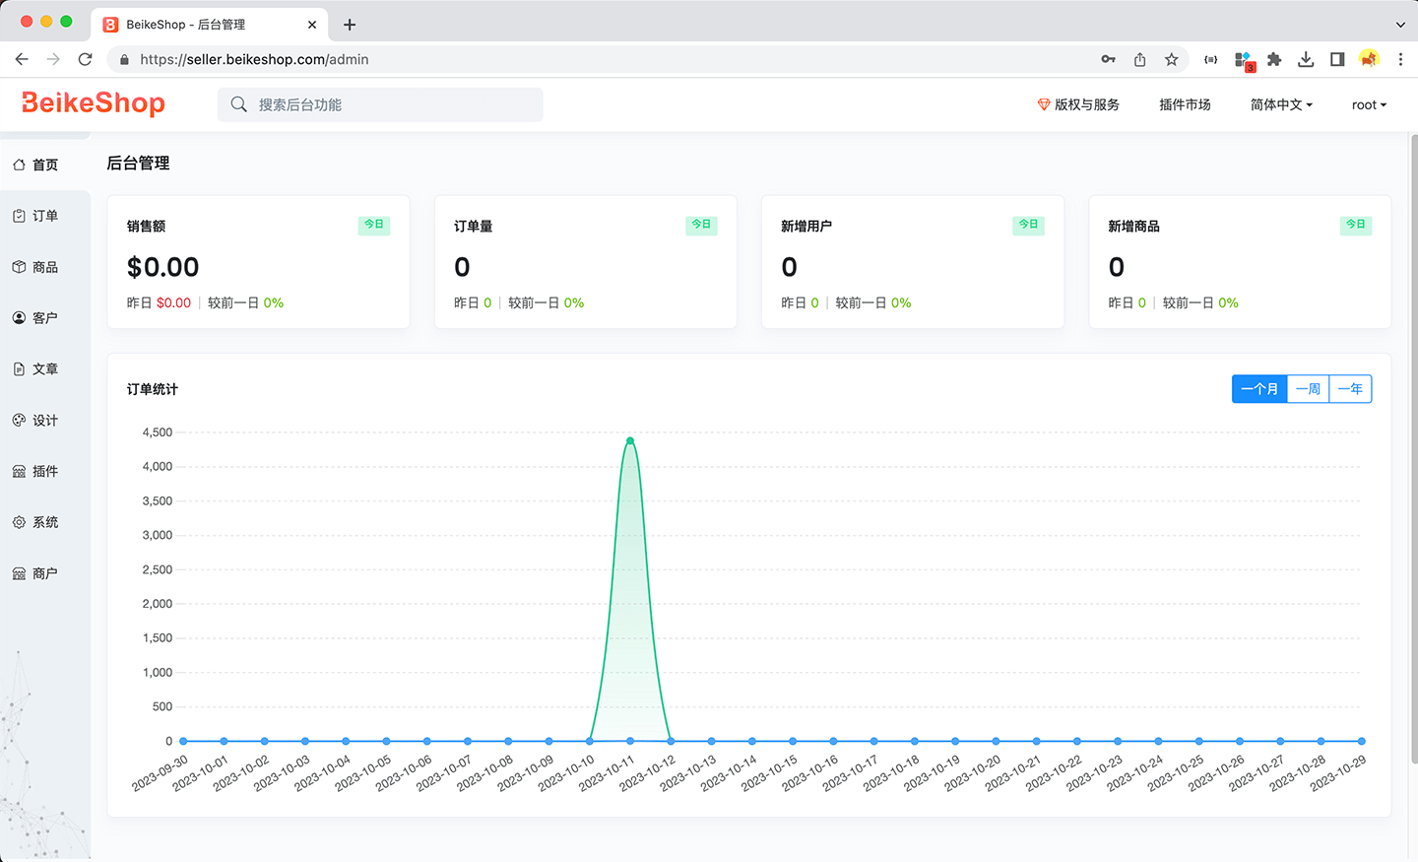This screenshot has width=1418, height=862.
Task: Click the browser forward arrow
Action: click(53, 59)
